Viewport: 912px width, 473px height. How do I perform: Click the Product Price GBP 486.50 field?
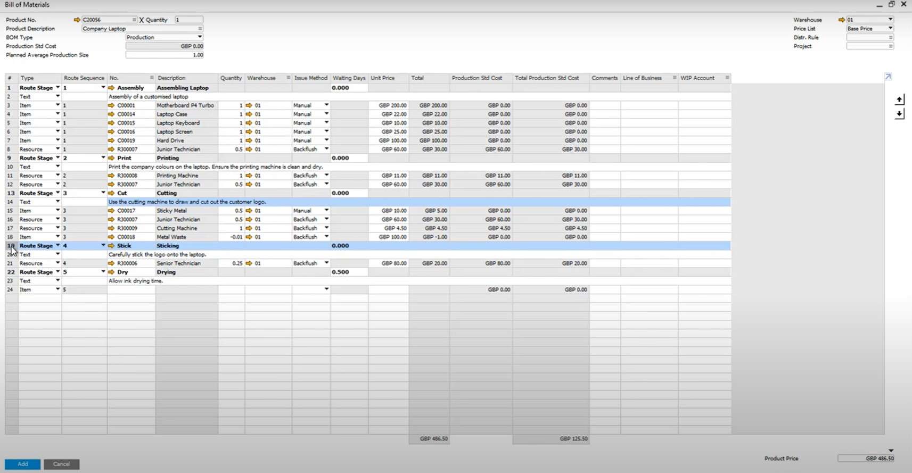pos(866,458)
